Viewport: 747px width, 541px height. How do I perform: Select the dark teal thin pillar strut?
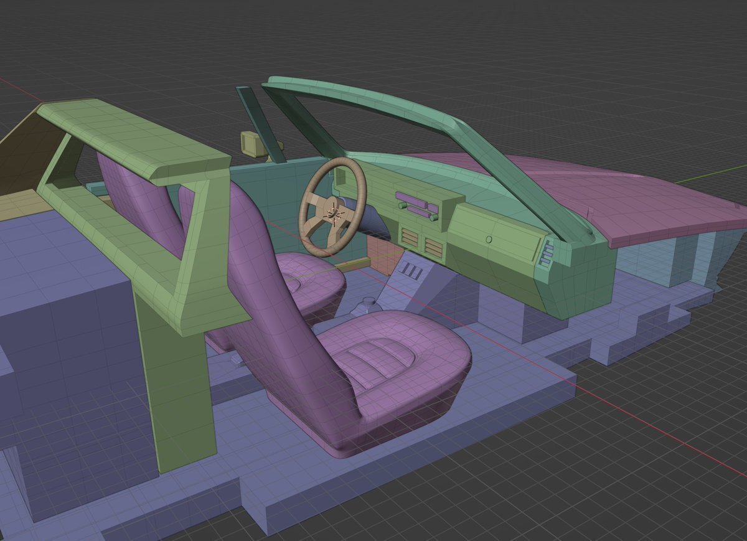click(x=261, y=125)
